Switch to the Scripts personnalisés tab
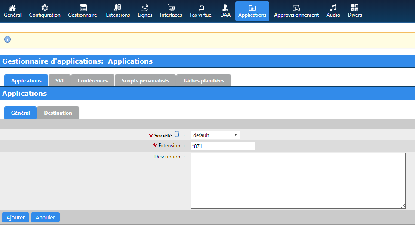Screen dimensions: 415x225 pyautogui.click(x=145, y=80)
